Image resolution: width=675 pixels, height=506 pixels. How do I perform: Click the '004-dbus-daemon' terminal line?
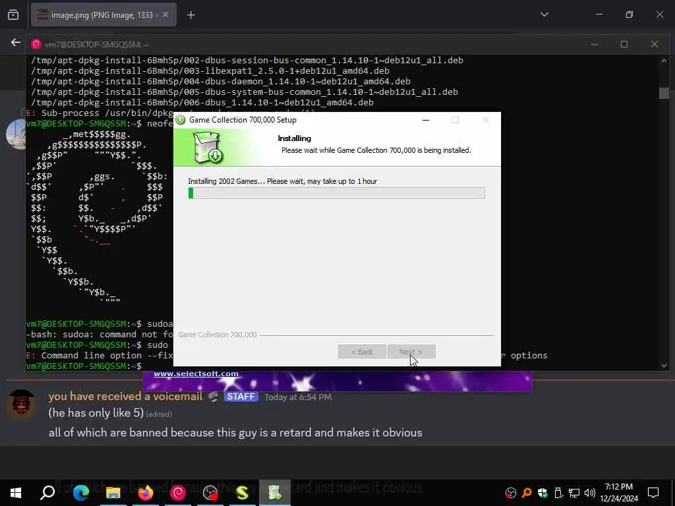pyautogui.click(x=220, y=81)
